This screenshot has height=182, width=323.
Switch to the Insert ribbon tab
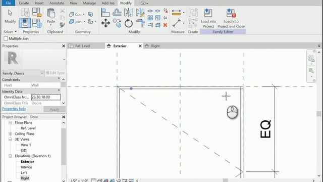point(39,3)
